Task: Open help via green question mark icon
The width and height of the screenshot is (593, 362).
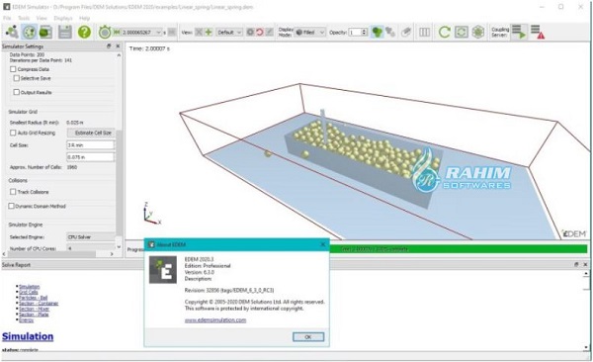Action: pyautogui.click(x=84, y=33)
